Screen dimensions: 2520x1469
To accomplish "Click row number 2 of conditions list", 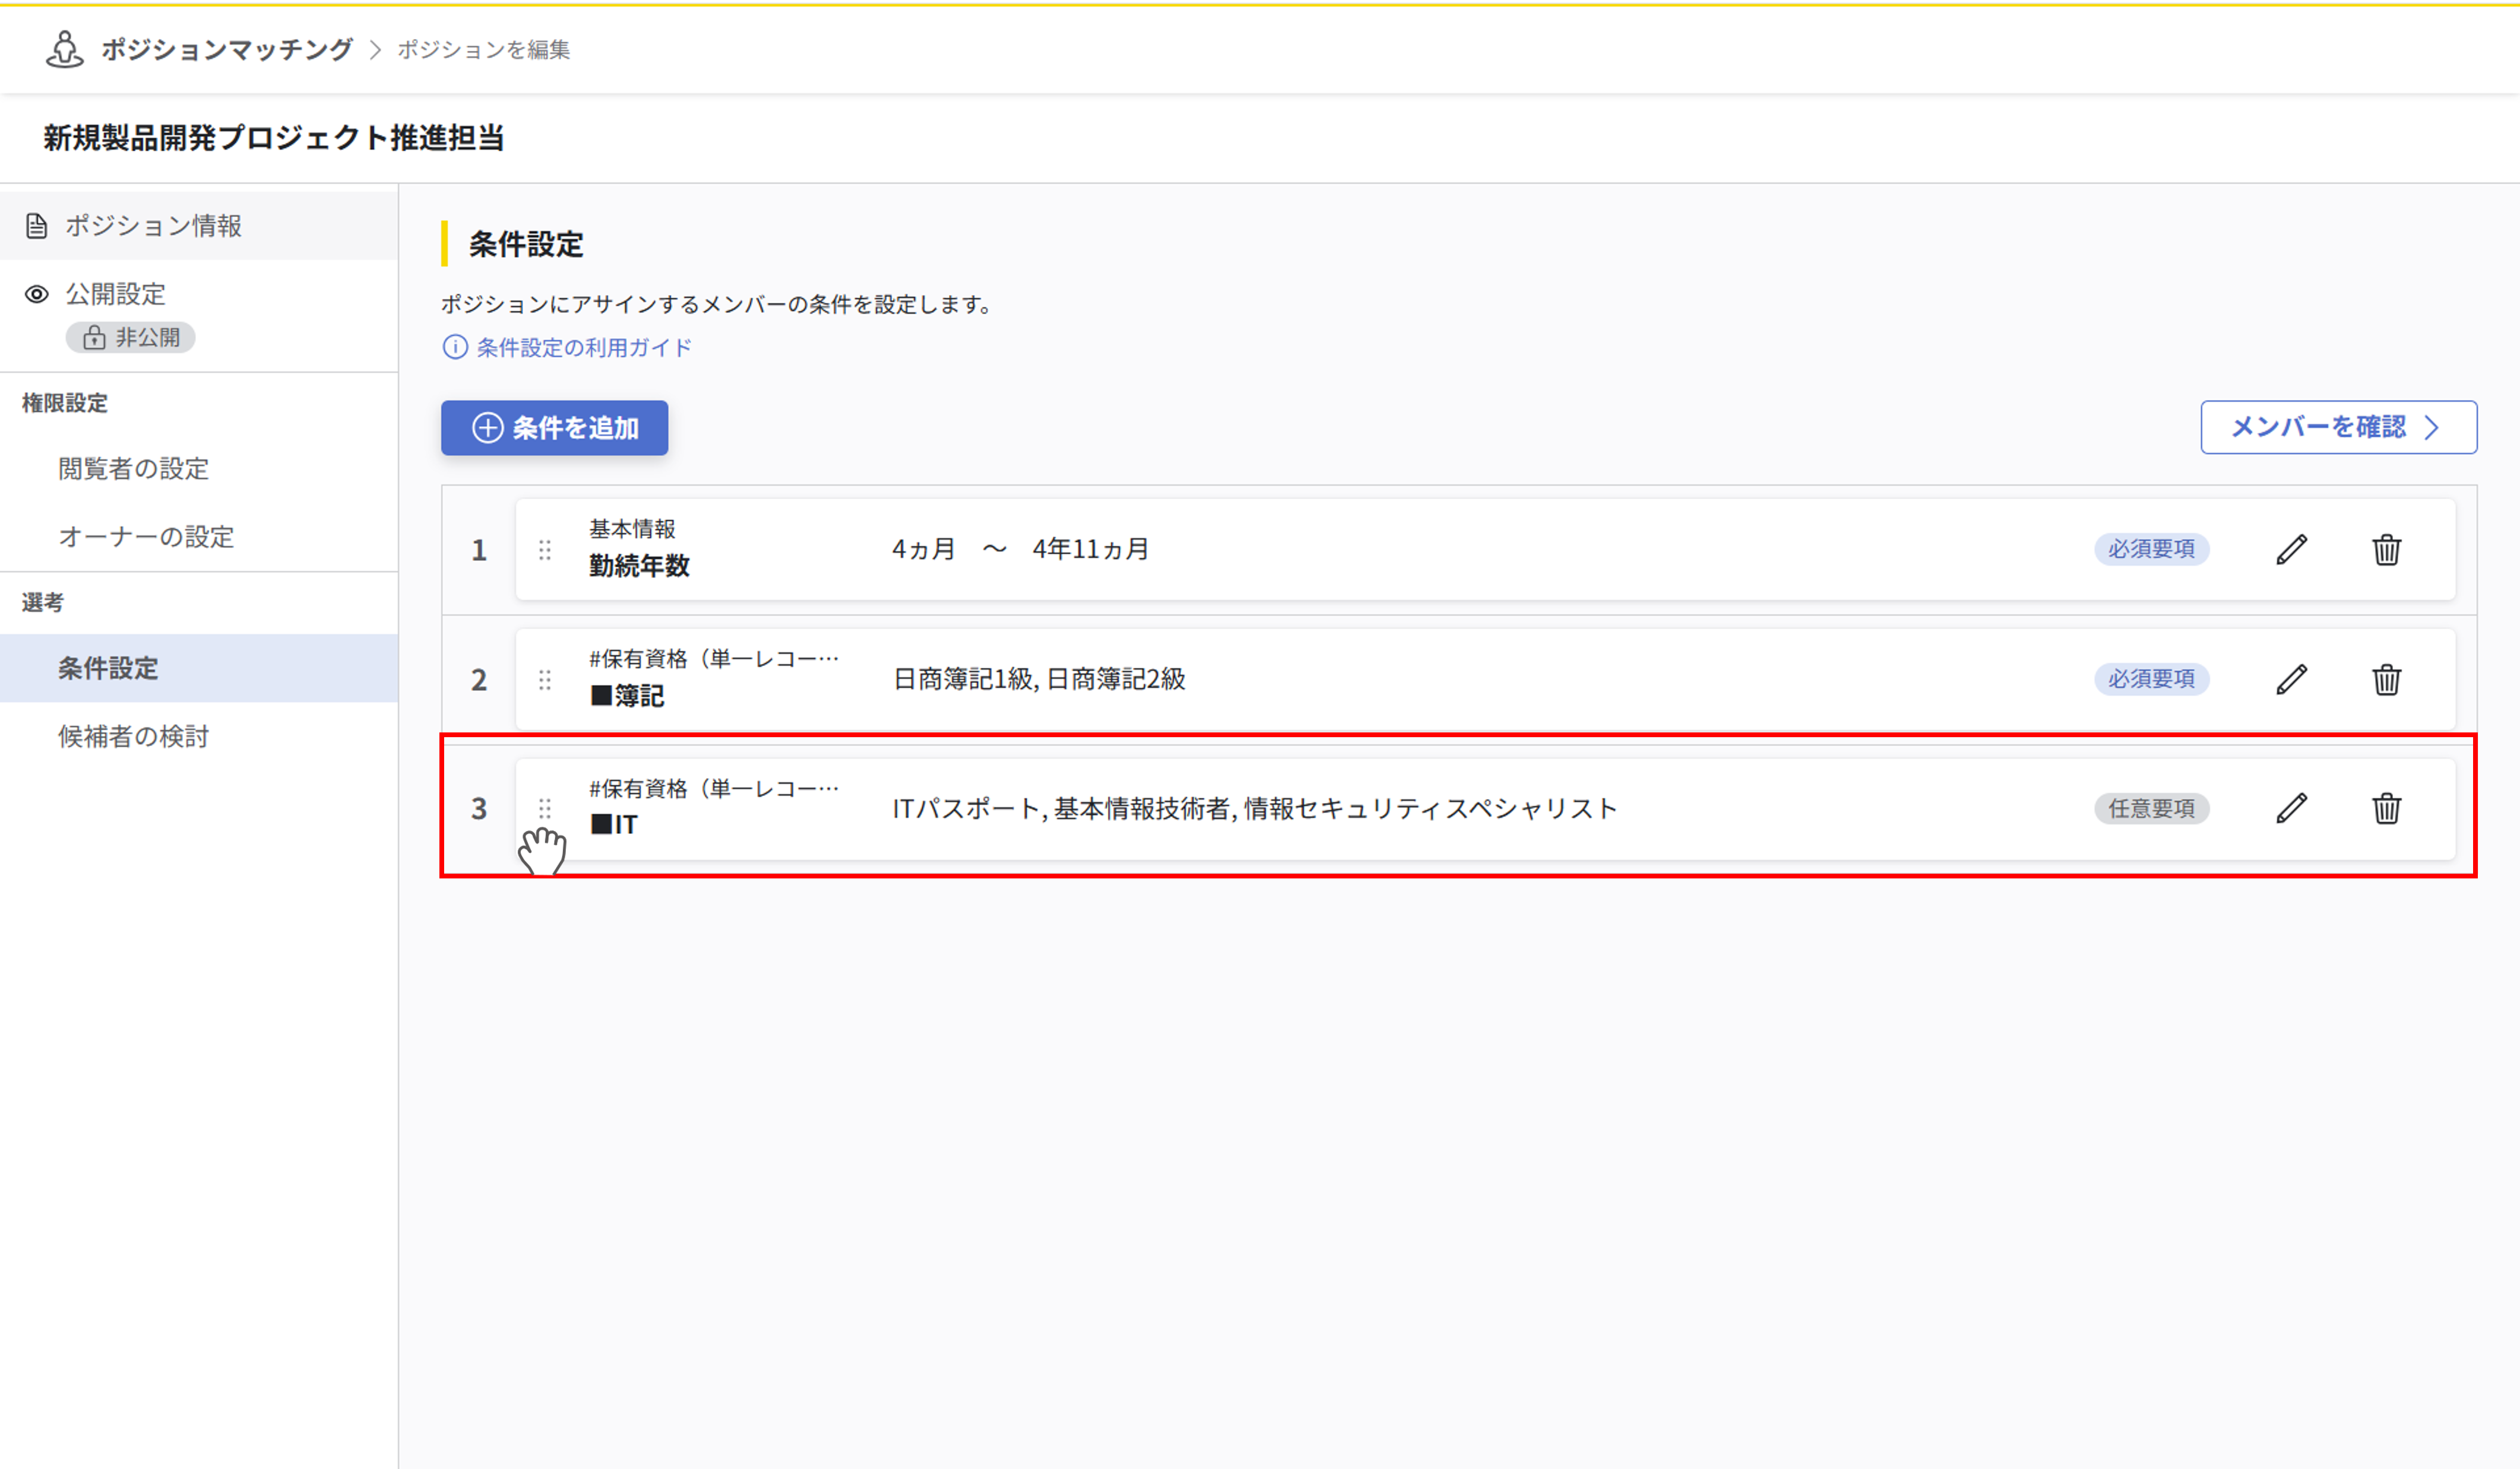I will pyautogui.click(x=479, y=680).
